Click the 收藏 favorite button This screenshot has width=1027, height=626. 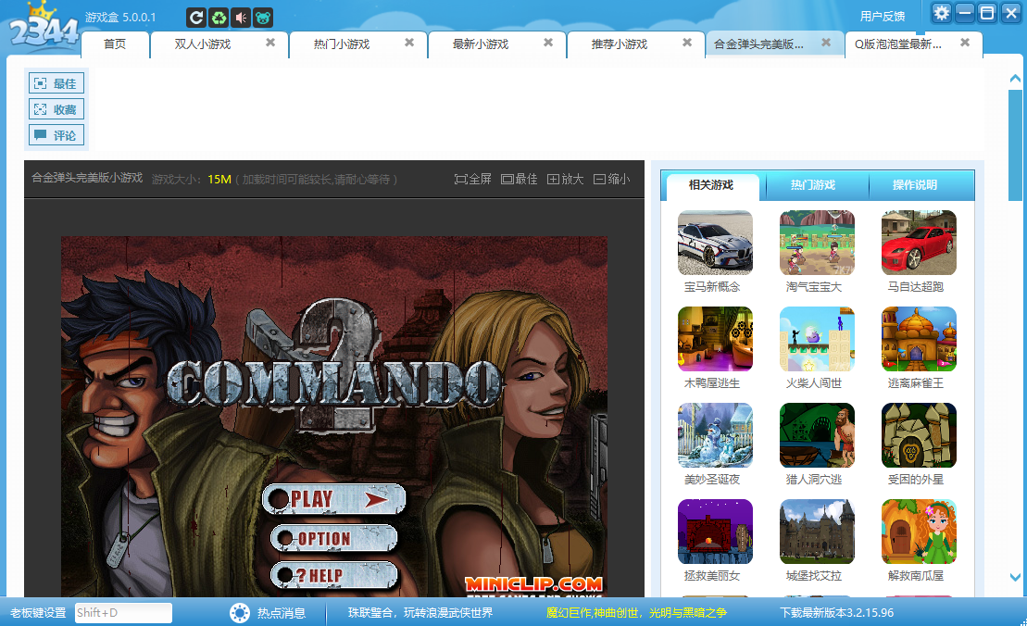[x=56, y=109]
